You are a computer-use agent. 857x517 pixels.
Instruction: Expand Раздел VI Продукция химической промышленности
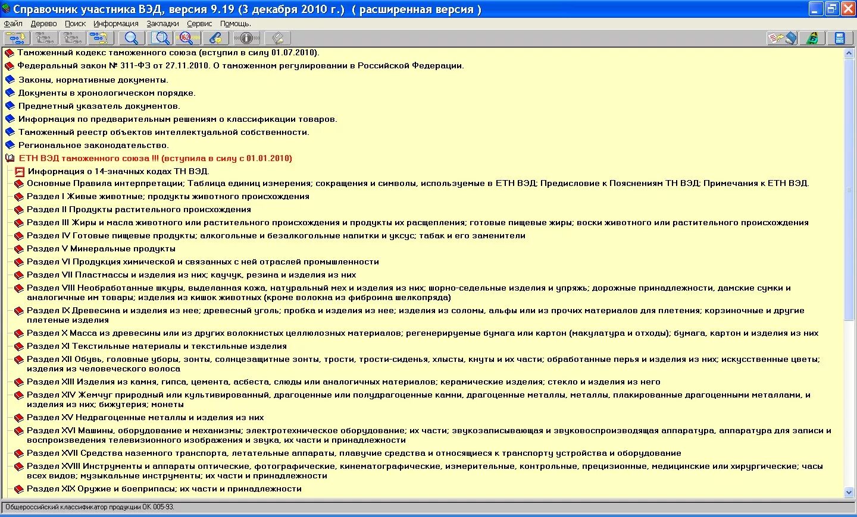point(203,262)
